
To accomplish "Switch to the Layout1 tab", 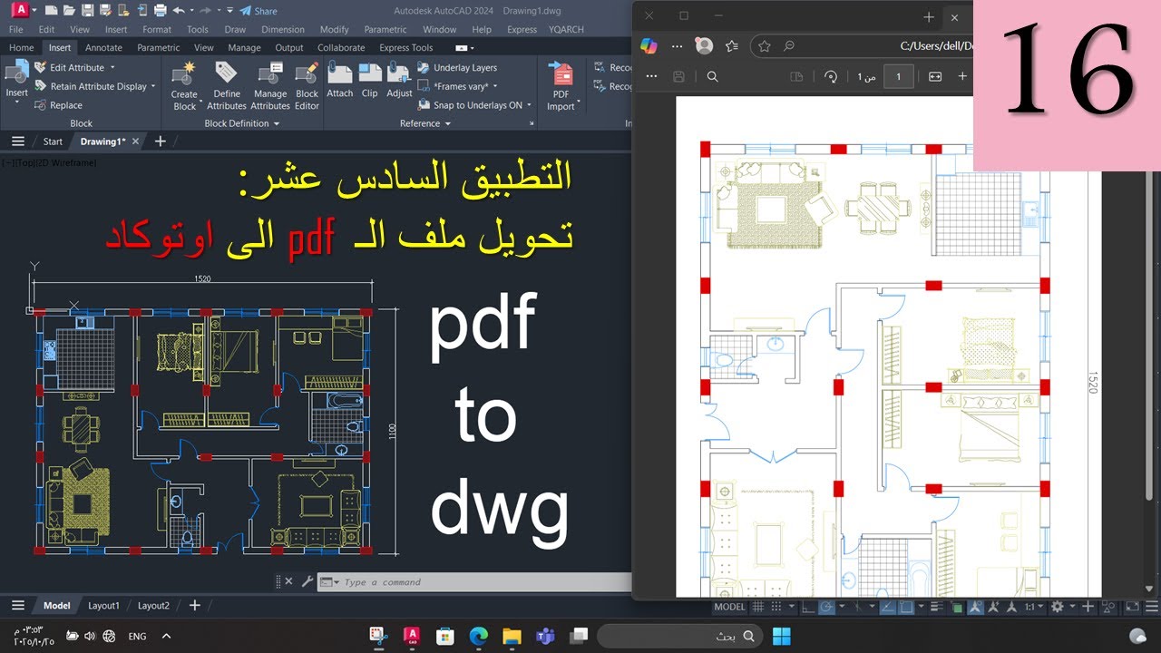I will pyautogui.click(x=103, y=606).
